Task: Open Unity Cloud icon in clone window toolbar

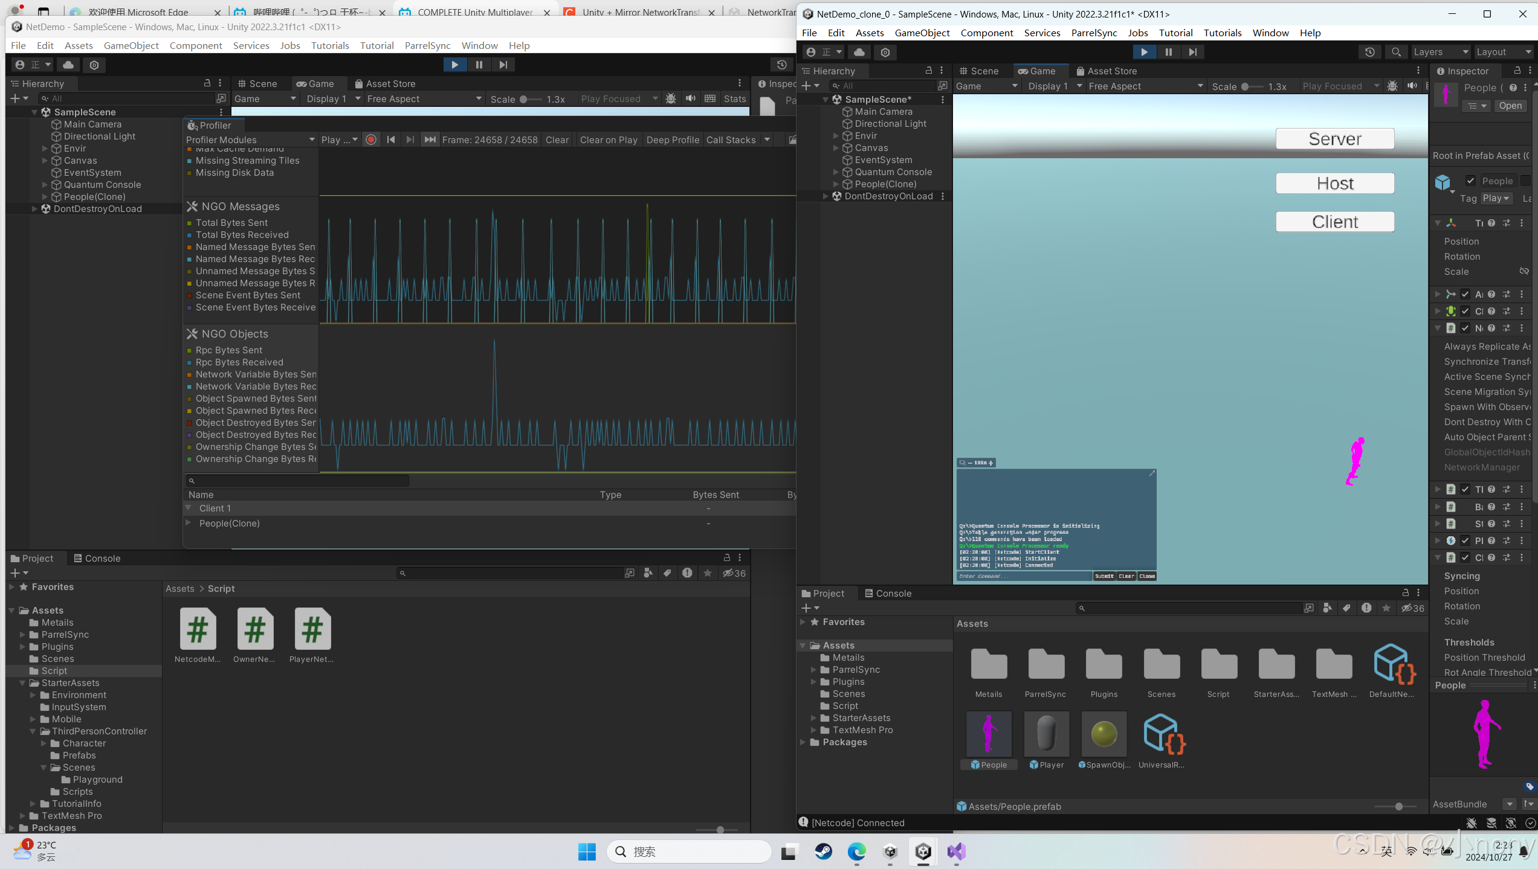Action: (x=859, y=52)
